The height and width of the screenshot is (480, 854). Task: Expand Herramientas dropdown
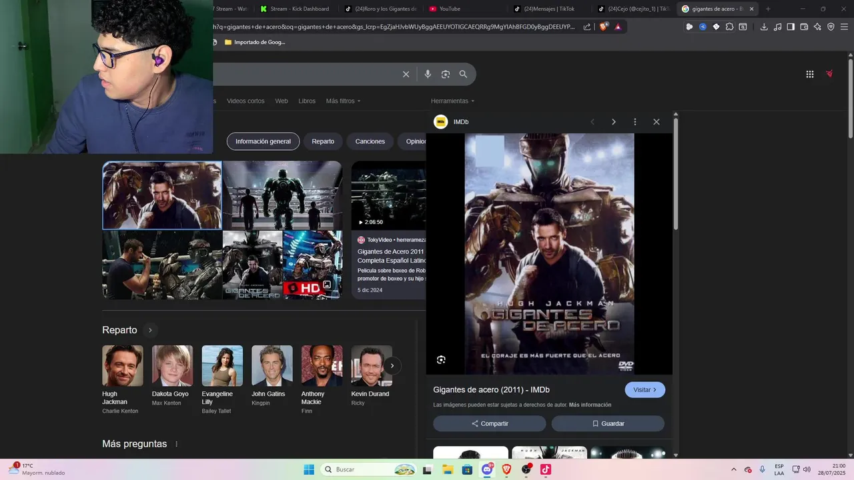(x=452, y=101)
